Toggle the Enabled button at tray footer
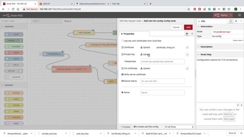Image resolution: width=244 pixels, height=137 pixels. click(x=125, y=127)
